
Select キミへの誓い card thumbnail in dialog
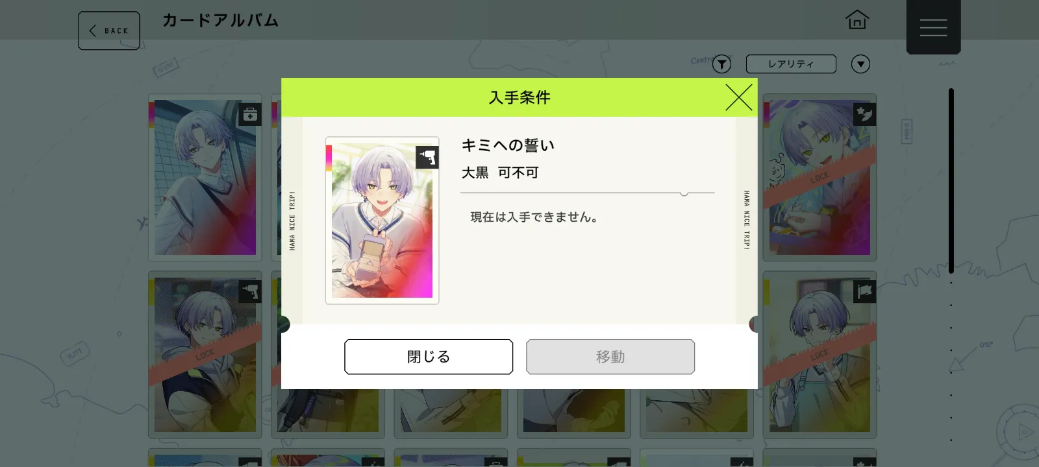coord(382,221)
